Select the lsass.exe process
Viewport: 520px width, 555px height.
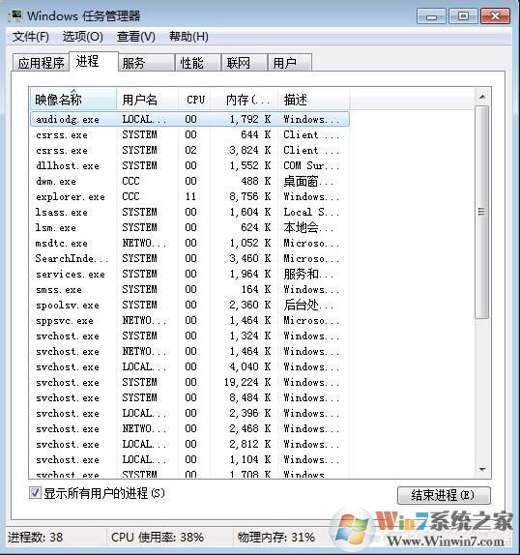(x=189, y=212)
